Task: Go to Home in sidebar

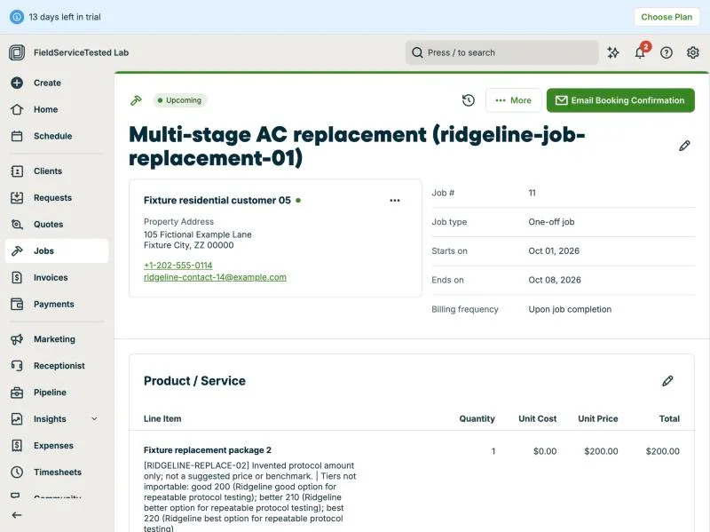Action: [57, 109]
